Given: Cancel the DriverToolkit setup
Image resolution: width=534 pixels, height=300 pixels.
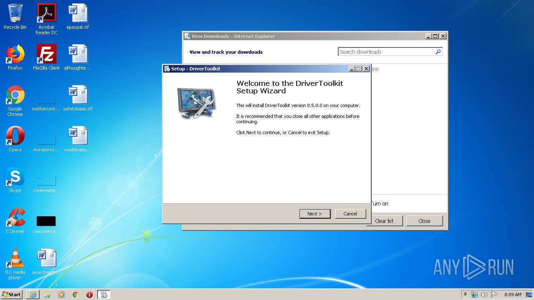Looking at the screenshot, I should pyautogui.click(x=350, y=214).
